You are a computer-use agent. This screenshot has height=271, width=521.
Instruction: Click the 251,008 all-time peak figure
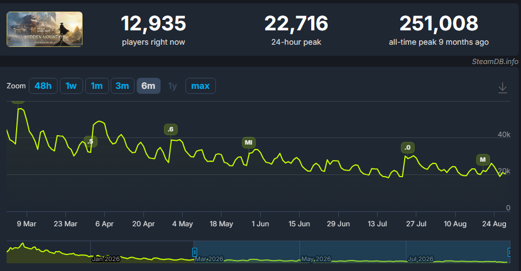click(x=439, y=24)
